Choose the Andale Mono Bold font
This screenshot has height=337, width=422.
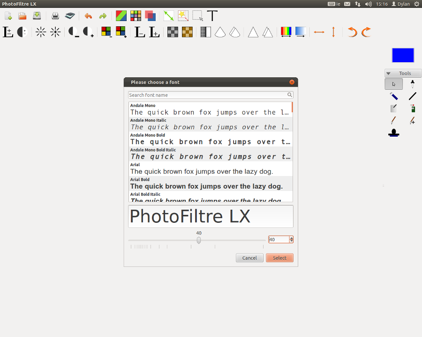211,139
